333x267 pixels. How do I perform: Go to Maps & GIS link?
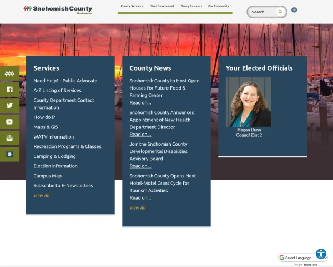pos(46,127)
